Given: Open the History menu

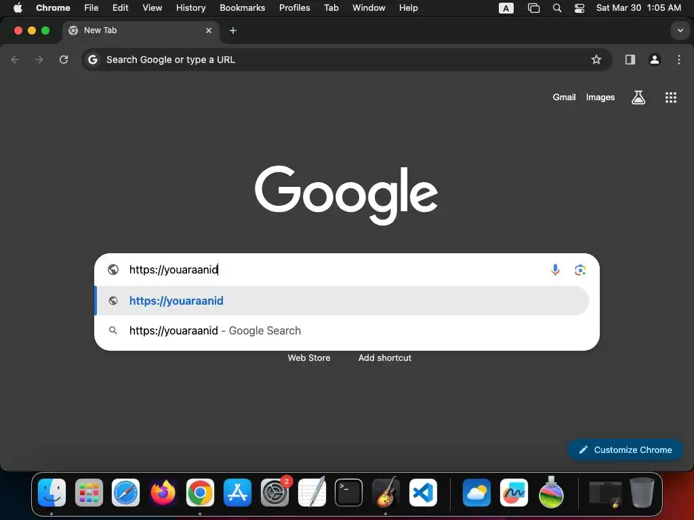Looking at the screenshot, I should pyautogui.click(x=190, y=8).
